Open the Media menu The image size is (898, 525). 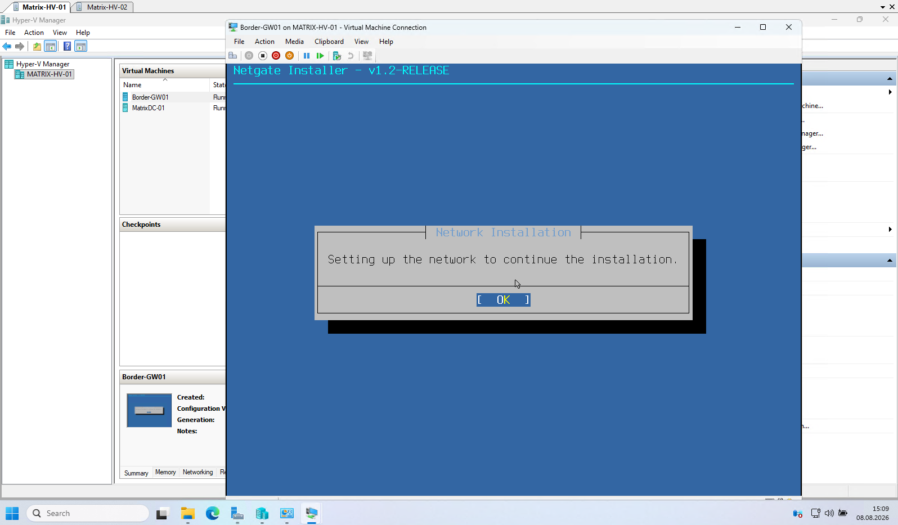coord(294,42)
